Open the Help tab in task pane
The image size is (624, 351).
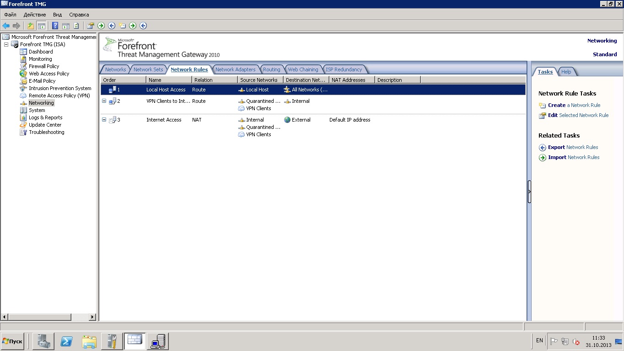click(x=566, y=72)
